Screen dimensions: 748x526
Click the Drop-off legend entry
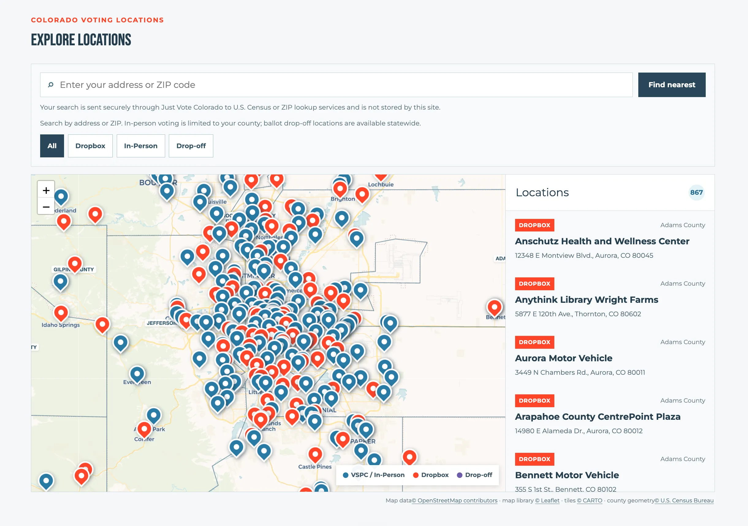coord(475,475)
